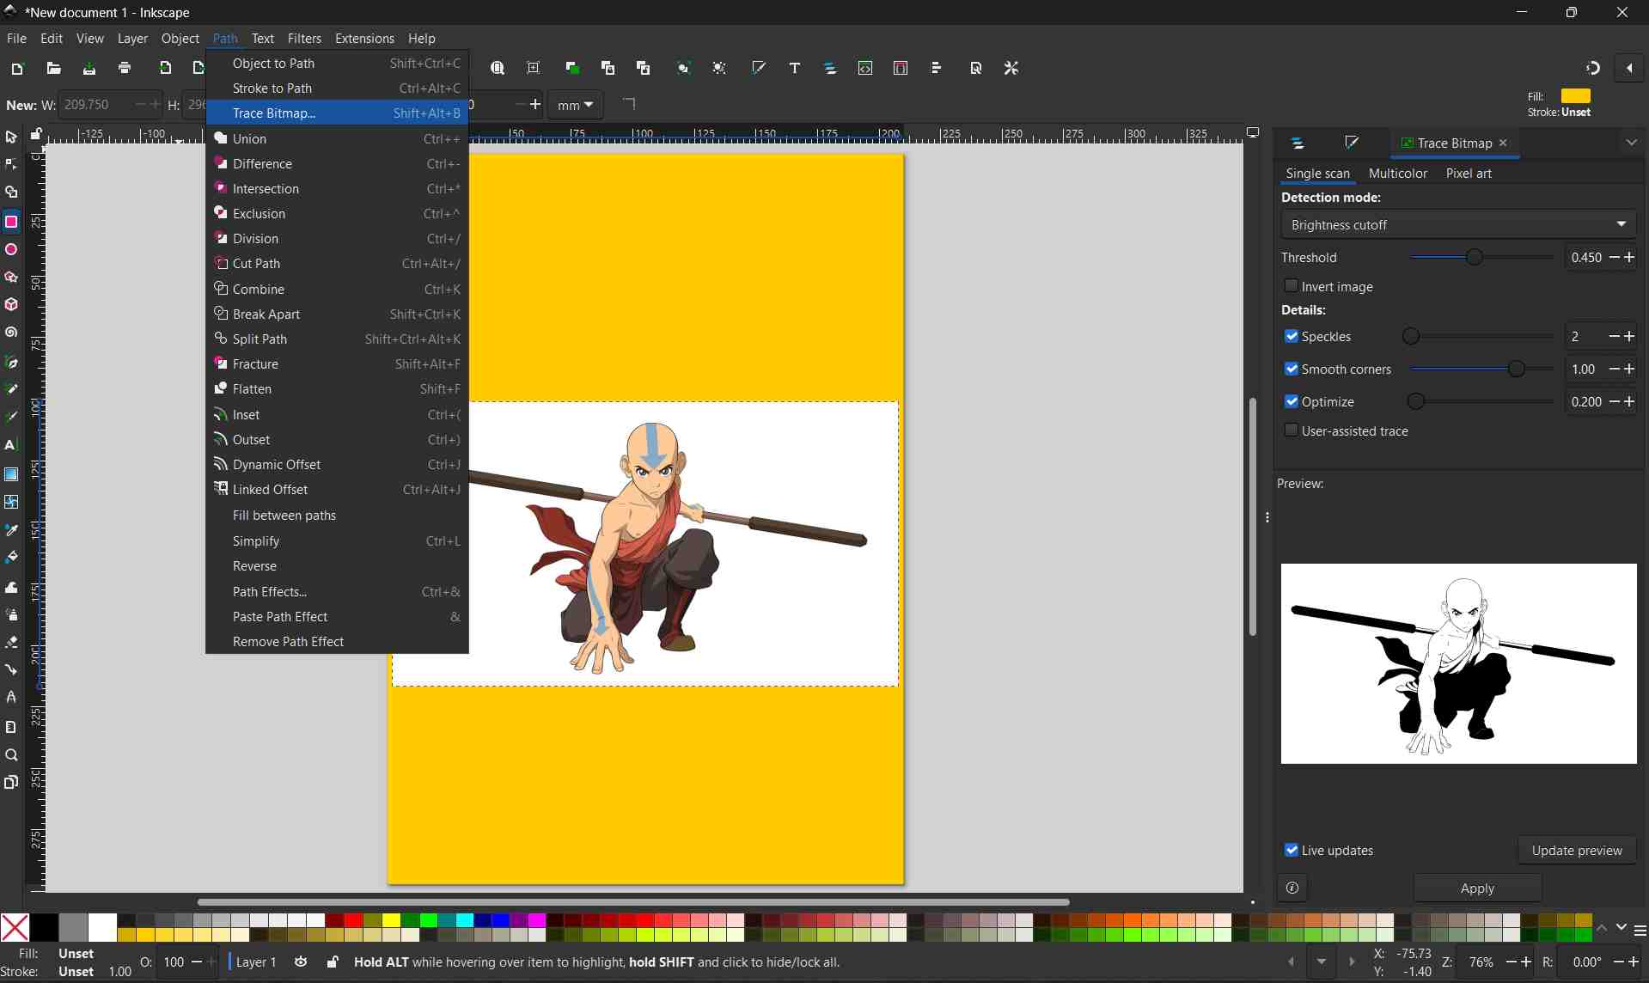Choose Trace Bitmap from the Path menu

(275, 113)
